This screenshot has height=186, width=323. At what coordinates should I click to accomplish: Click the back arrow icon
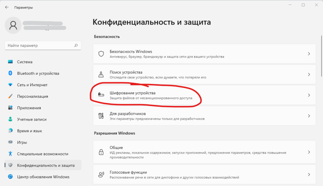7,7
